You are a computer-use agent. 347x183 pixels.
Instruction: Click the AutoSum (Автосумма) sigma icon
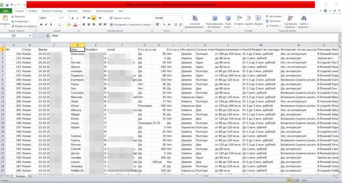point(267,16)
